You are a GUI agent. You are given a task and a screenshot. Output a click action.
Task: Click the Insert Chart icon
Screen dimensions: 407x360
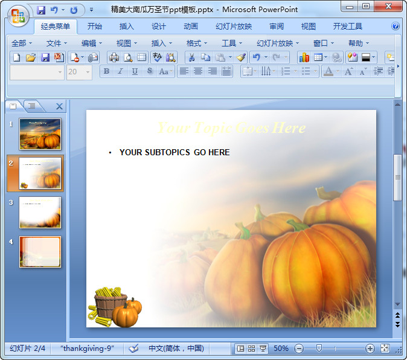click(x=304, y=57)
